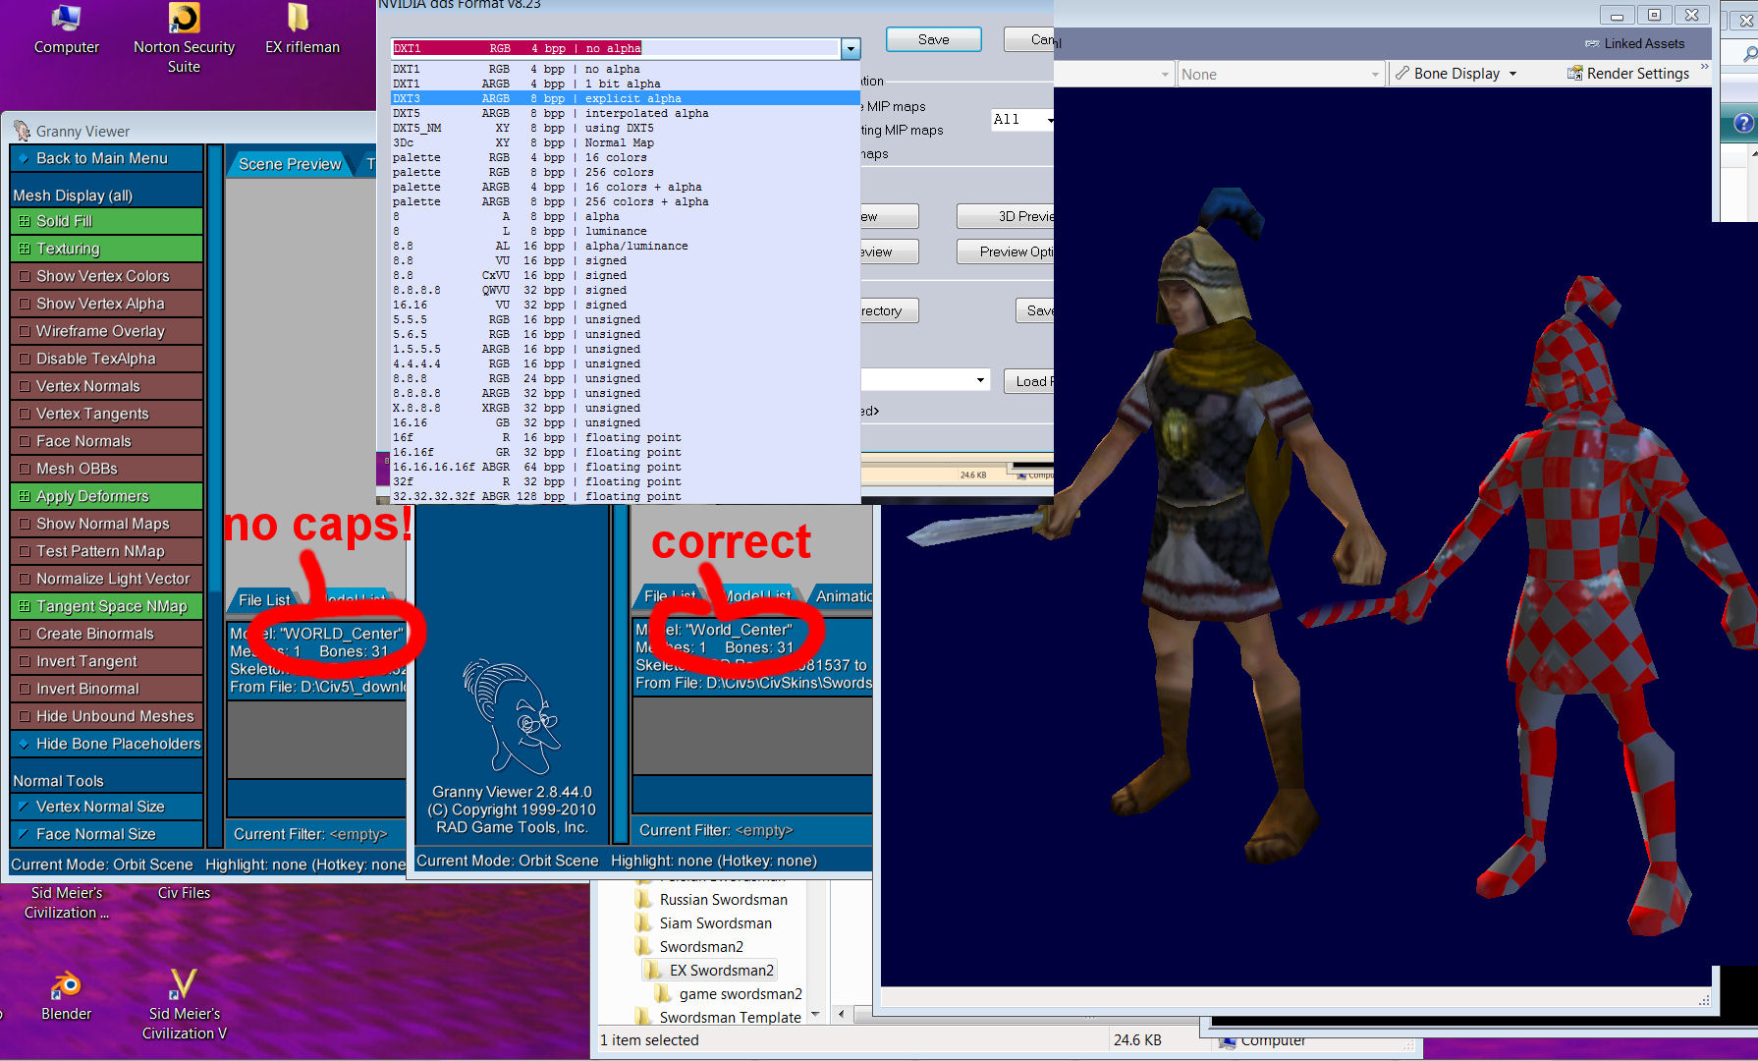1758x1061 pixels.
Task: Click the game swordsman2 folder icon
Action: point(664,993)
